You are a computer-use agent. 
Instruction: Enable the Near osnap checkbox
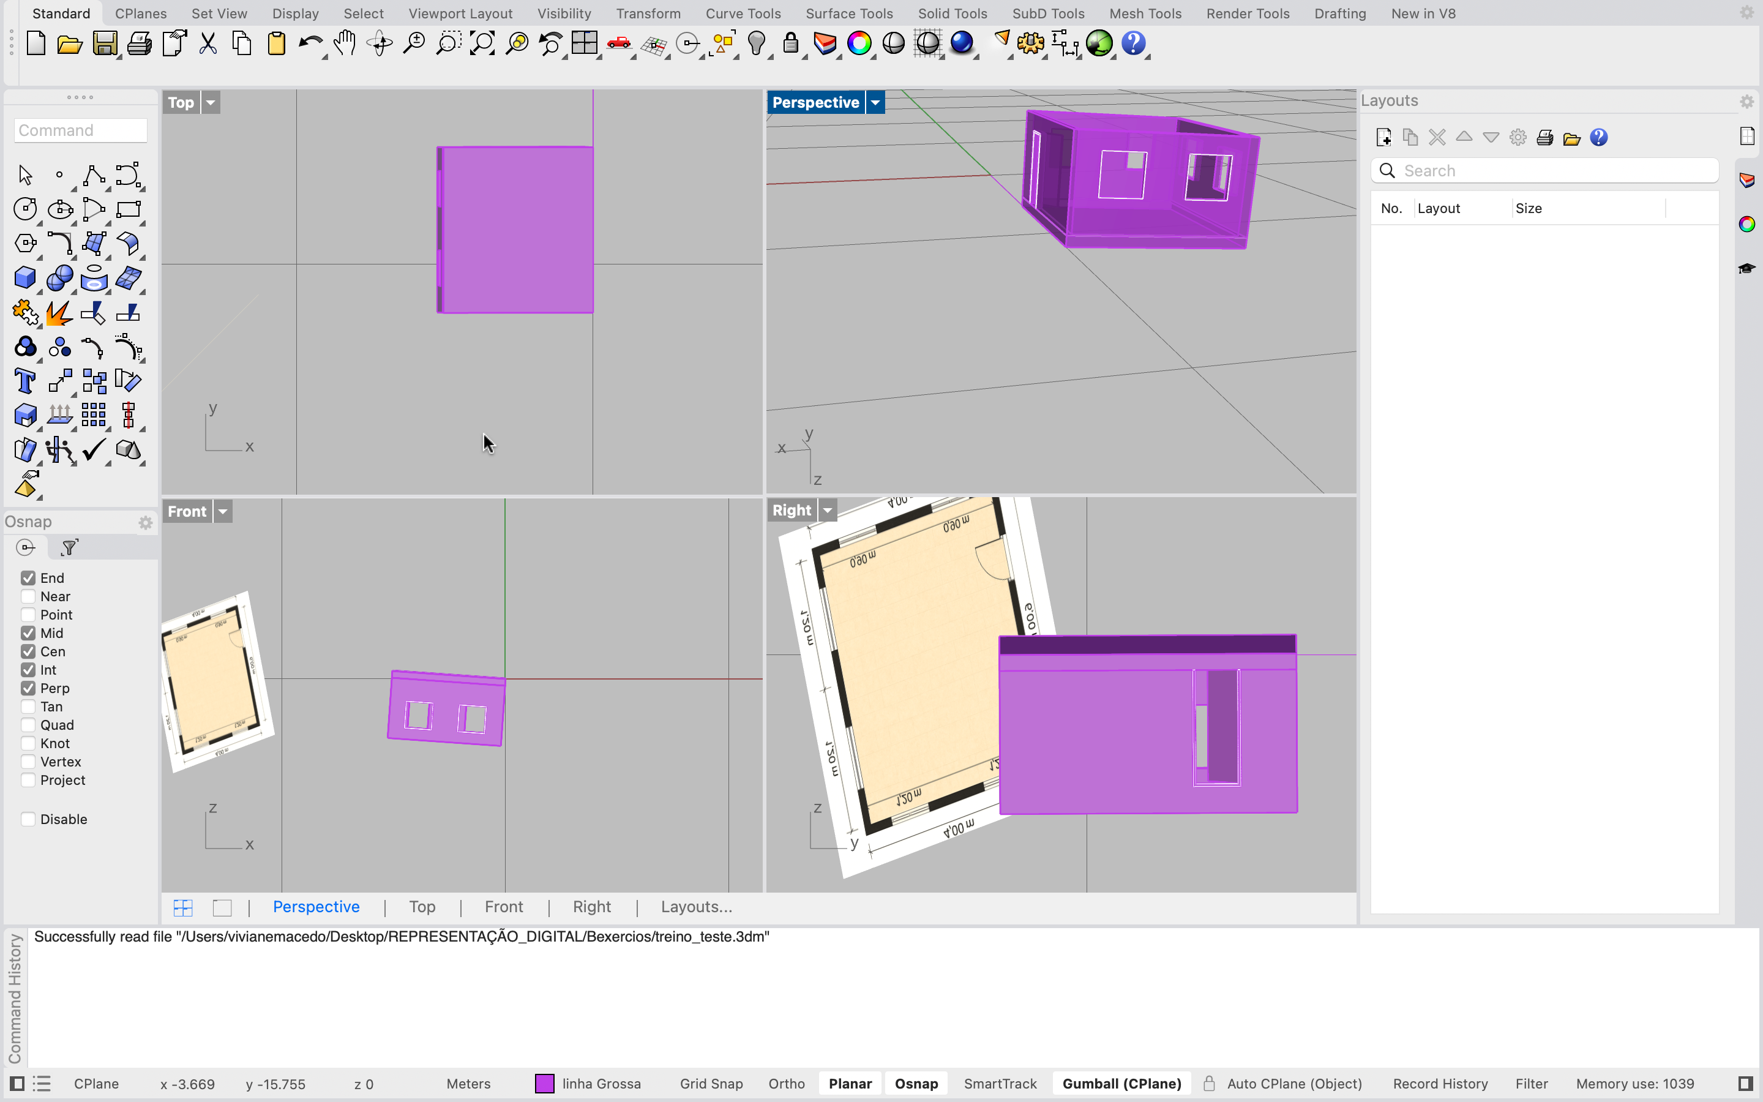pos(28,596)
